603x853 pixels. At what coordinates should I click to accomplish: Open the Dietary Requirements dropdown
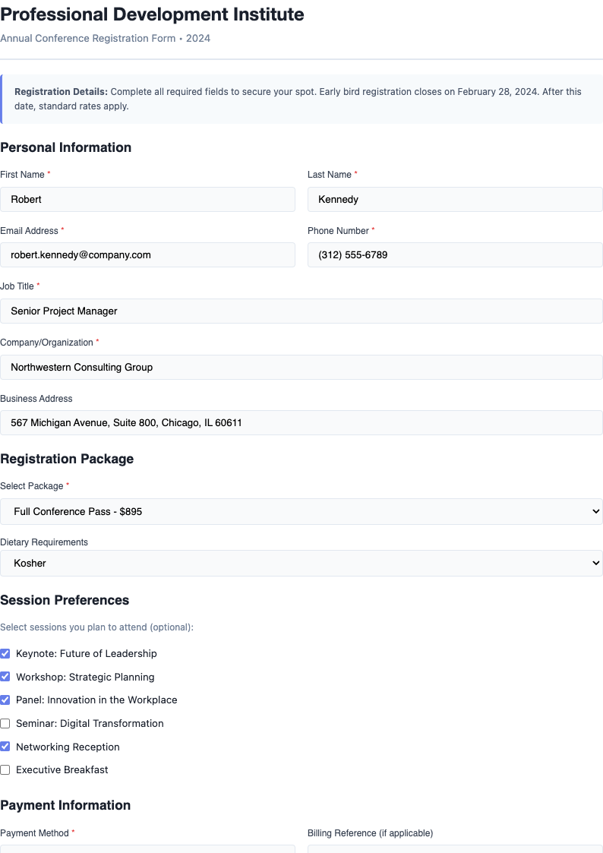click(301, 563)
